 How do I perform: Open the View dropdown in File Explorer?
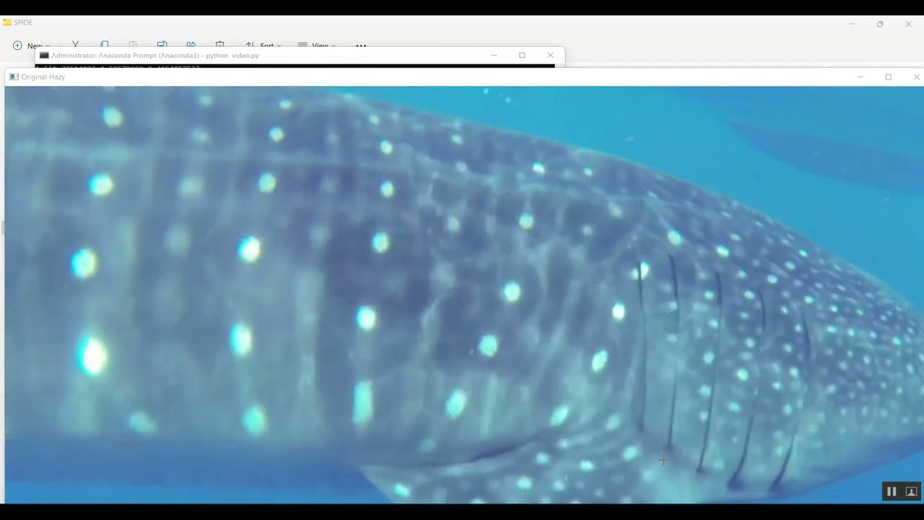(316, 45)
